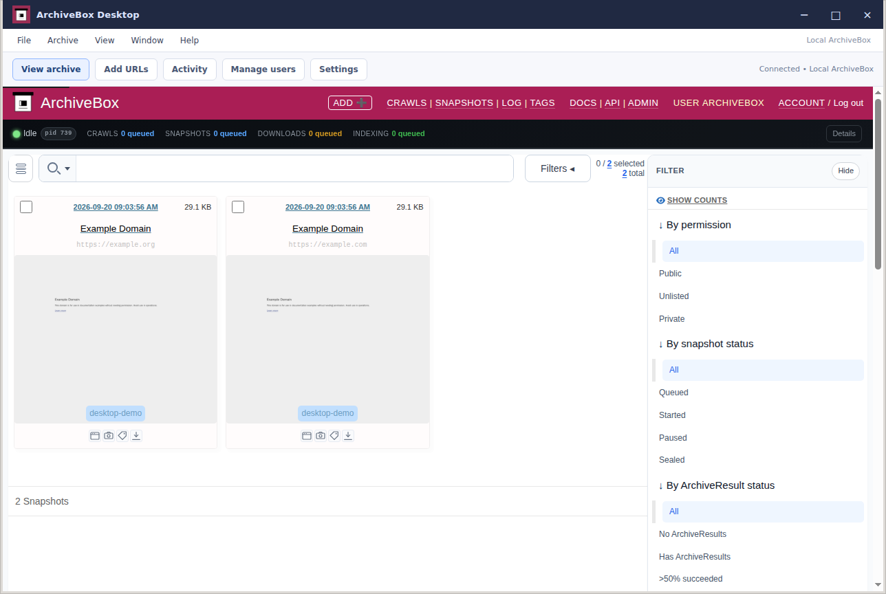This screenshot has height=594, width=886.
Task: Toggle the list view icon beside the search box
Action: click(21, 168)
